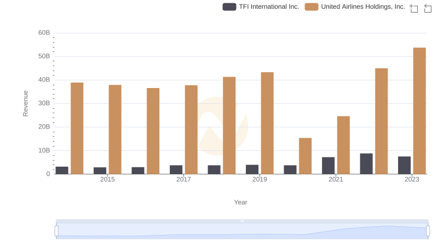
Task: Click TFI International 2023 revenue bar
Action: point(405,165)
